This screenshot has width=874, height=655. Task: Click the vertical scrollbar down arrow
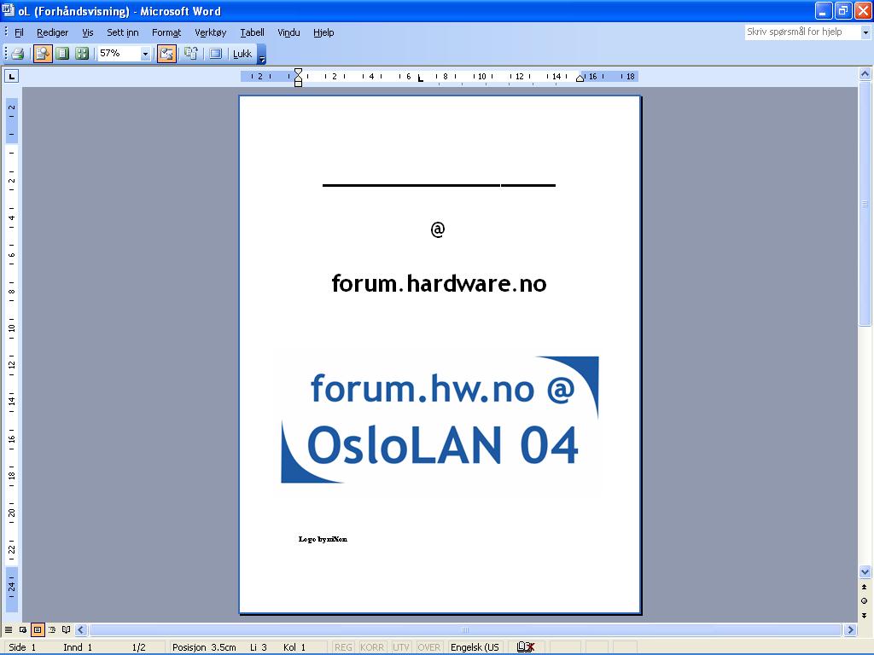pos(865,571)
